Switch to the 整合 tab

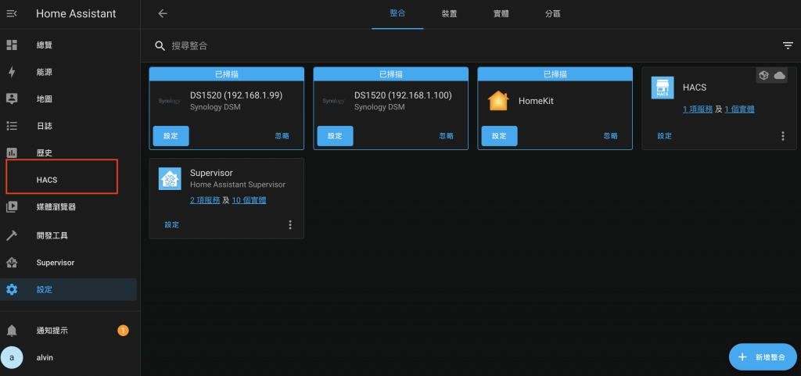pos(397,14)
